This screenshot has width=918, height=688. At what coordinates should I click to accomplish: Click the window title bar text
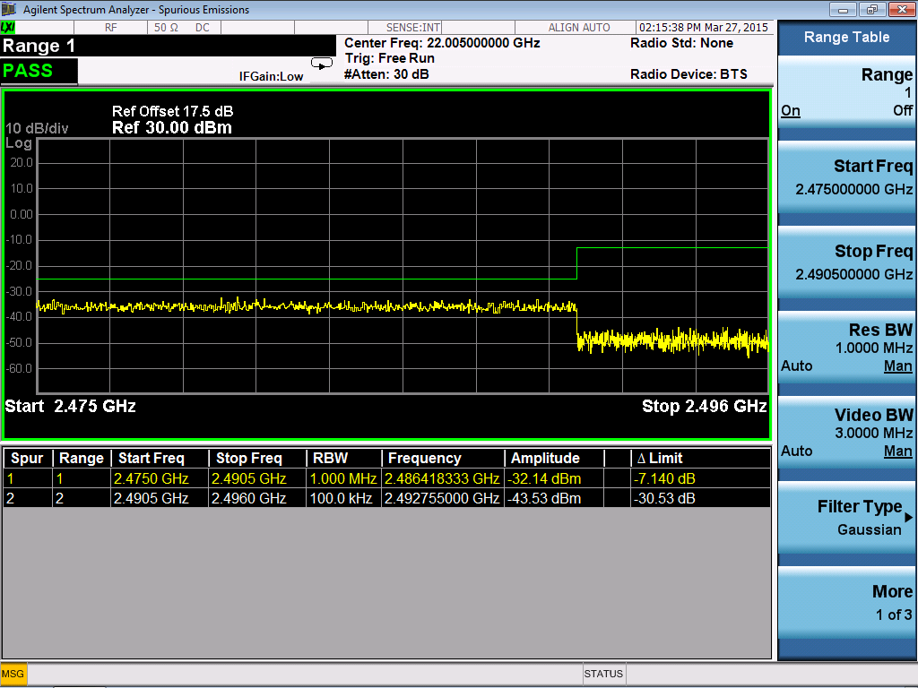pyautogui.click(x=136, y=9)
